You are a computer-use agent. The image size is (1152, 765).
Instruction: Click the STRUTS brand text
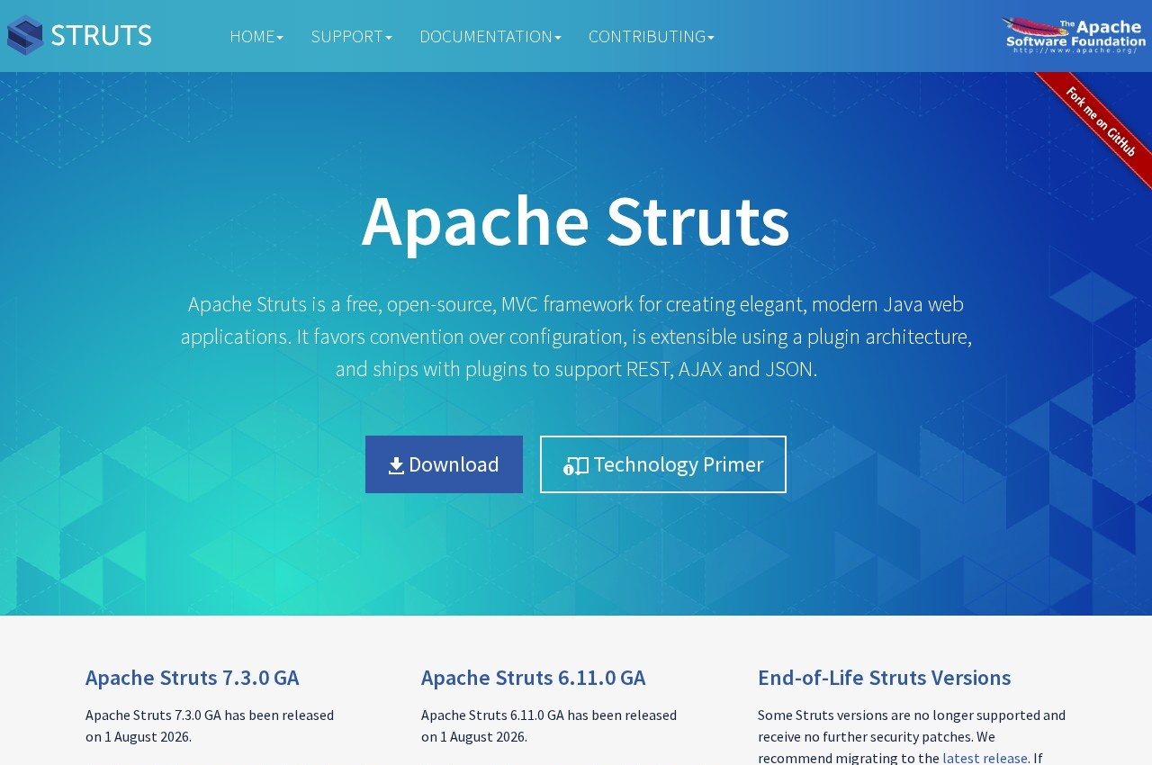pos(101,35)
